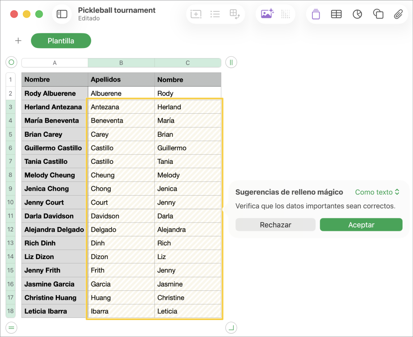Click the plus icon to add a sheet
This screenshot has height=337, width=413.
[18, 41]
